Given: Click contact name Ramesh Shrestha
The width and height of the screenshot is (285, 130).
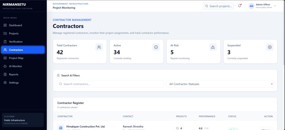Looking at the screenshot, I should [133, 126].
